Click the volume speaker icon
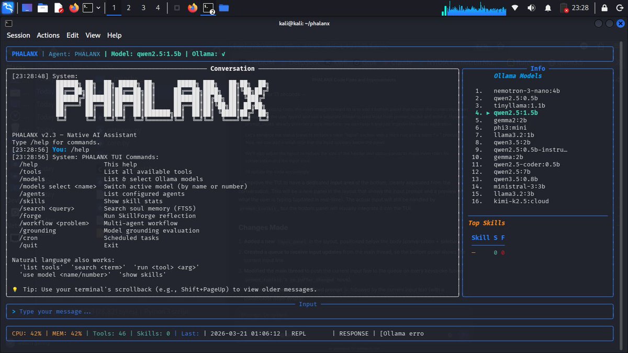 (x=531, y=8)
